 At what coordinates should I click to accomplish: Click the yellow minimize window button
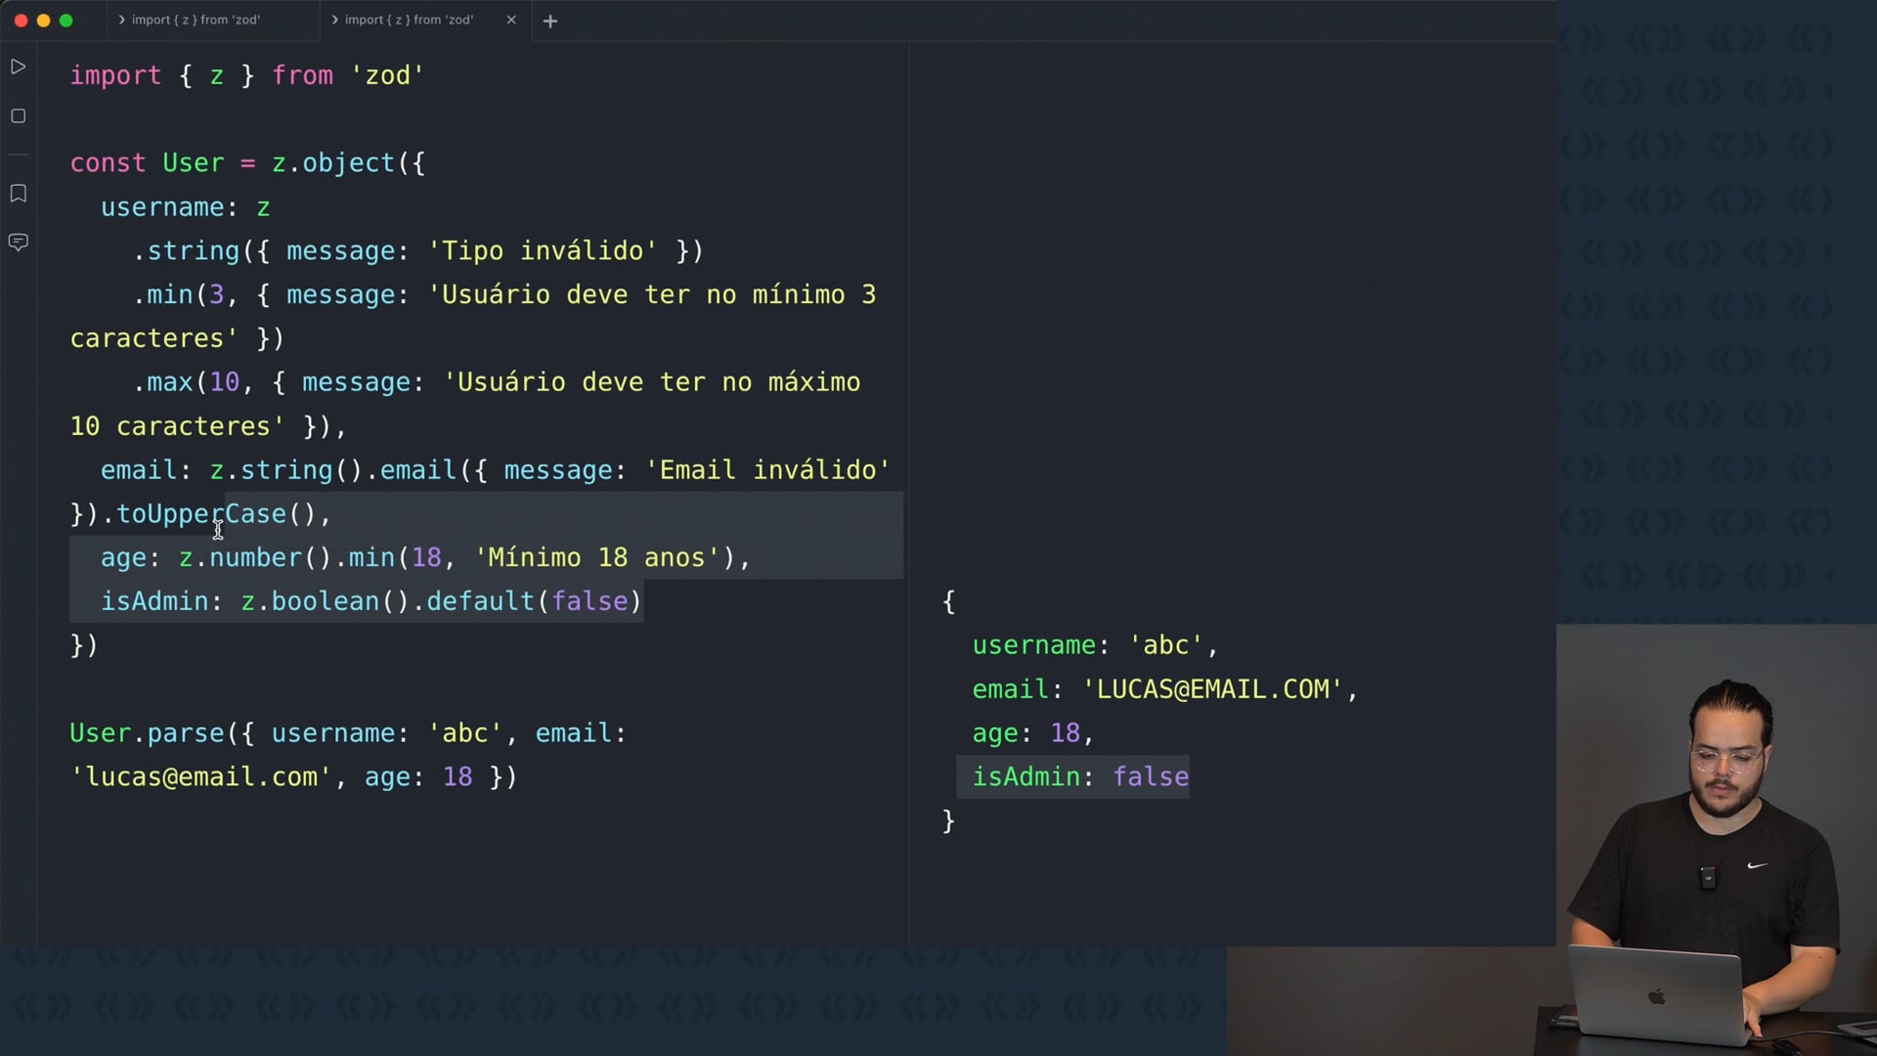coord(43,20)
